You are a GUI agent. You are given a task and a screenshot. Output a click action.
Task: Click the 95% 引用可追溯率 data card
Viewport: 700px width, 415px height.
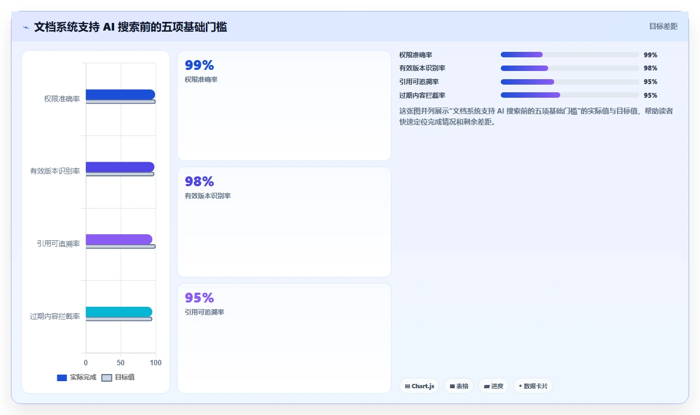pos(284,338)
